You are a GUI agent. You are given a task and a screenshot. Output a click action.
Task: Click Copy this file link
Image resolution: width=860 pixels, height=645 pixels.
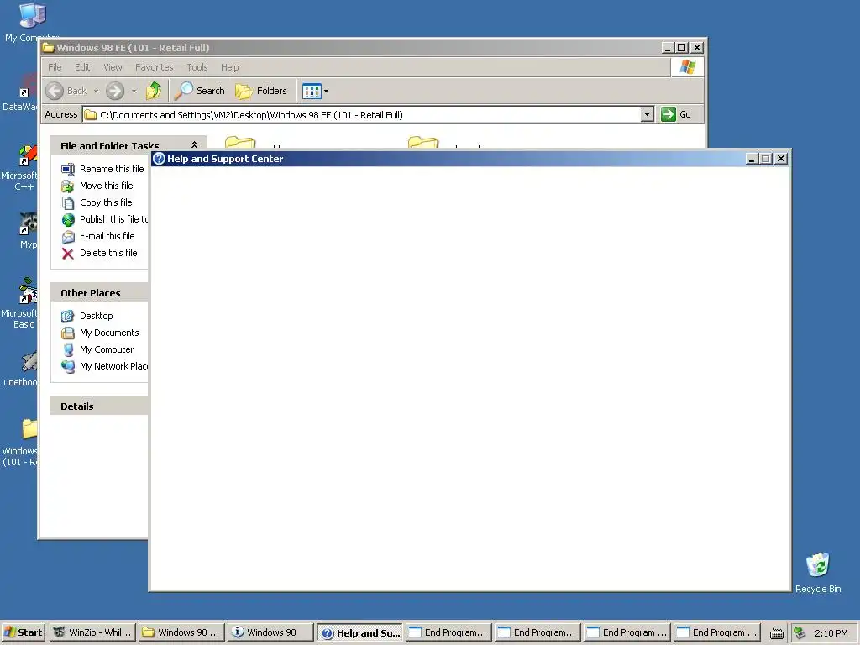(x=106, y=202)
